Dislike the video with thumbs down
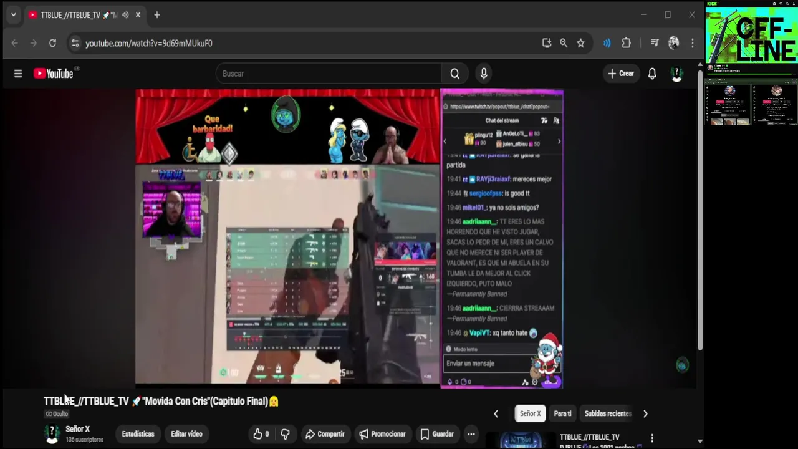Screen dimensions: 798x449 tap(285, 434)
